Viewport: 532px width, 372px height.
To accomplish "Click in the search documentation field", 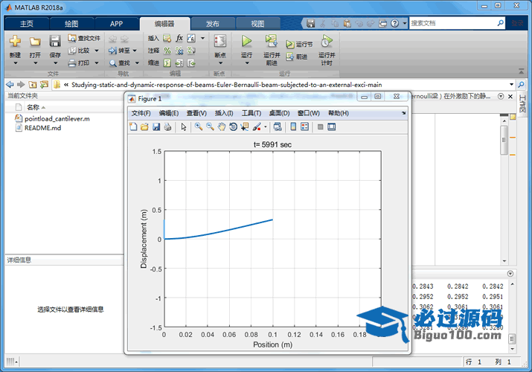I will [x=453, y=23].
